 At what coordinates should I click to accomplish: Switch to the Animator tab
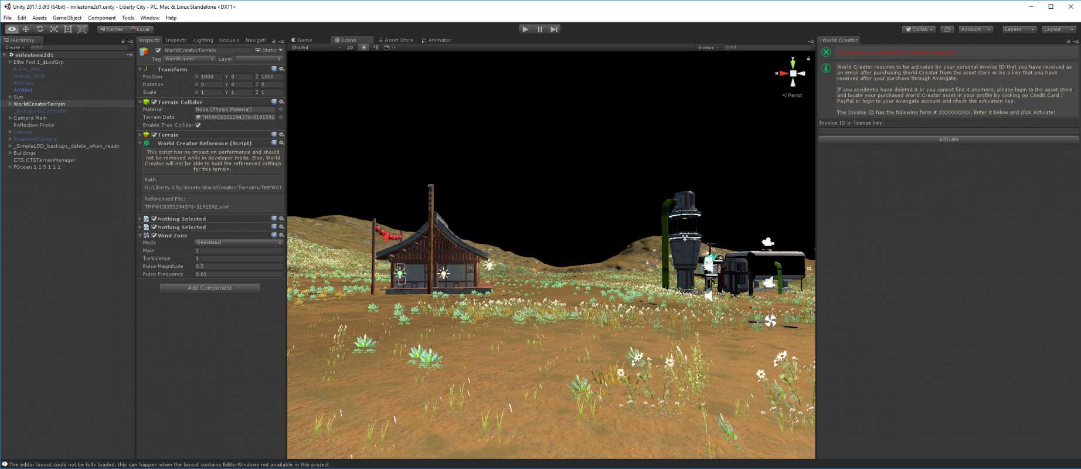[x=437, y=40]
